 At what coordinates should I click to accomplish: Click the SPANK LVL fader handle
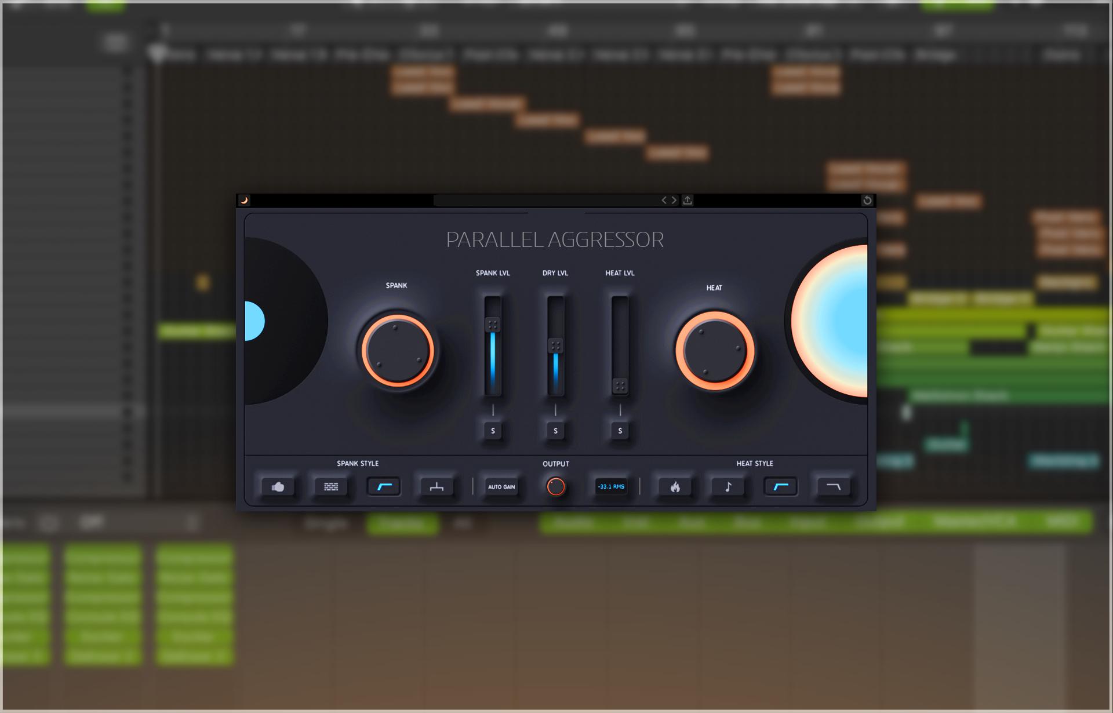493,325
